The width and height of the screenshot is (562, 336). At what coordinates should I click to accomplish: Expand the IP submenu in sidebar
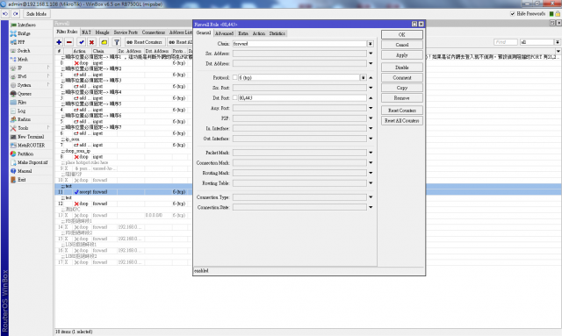48,68
